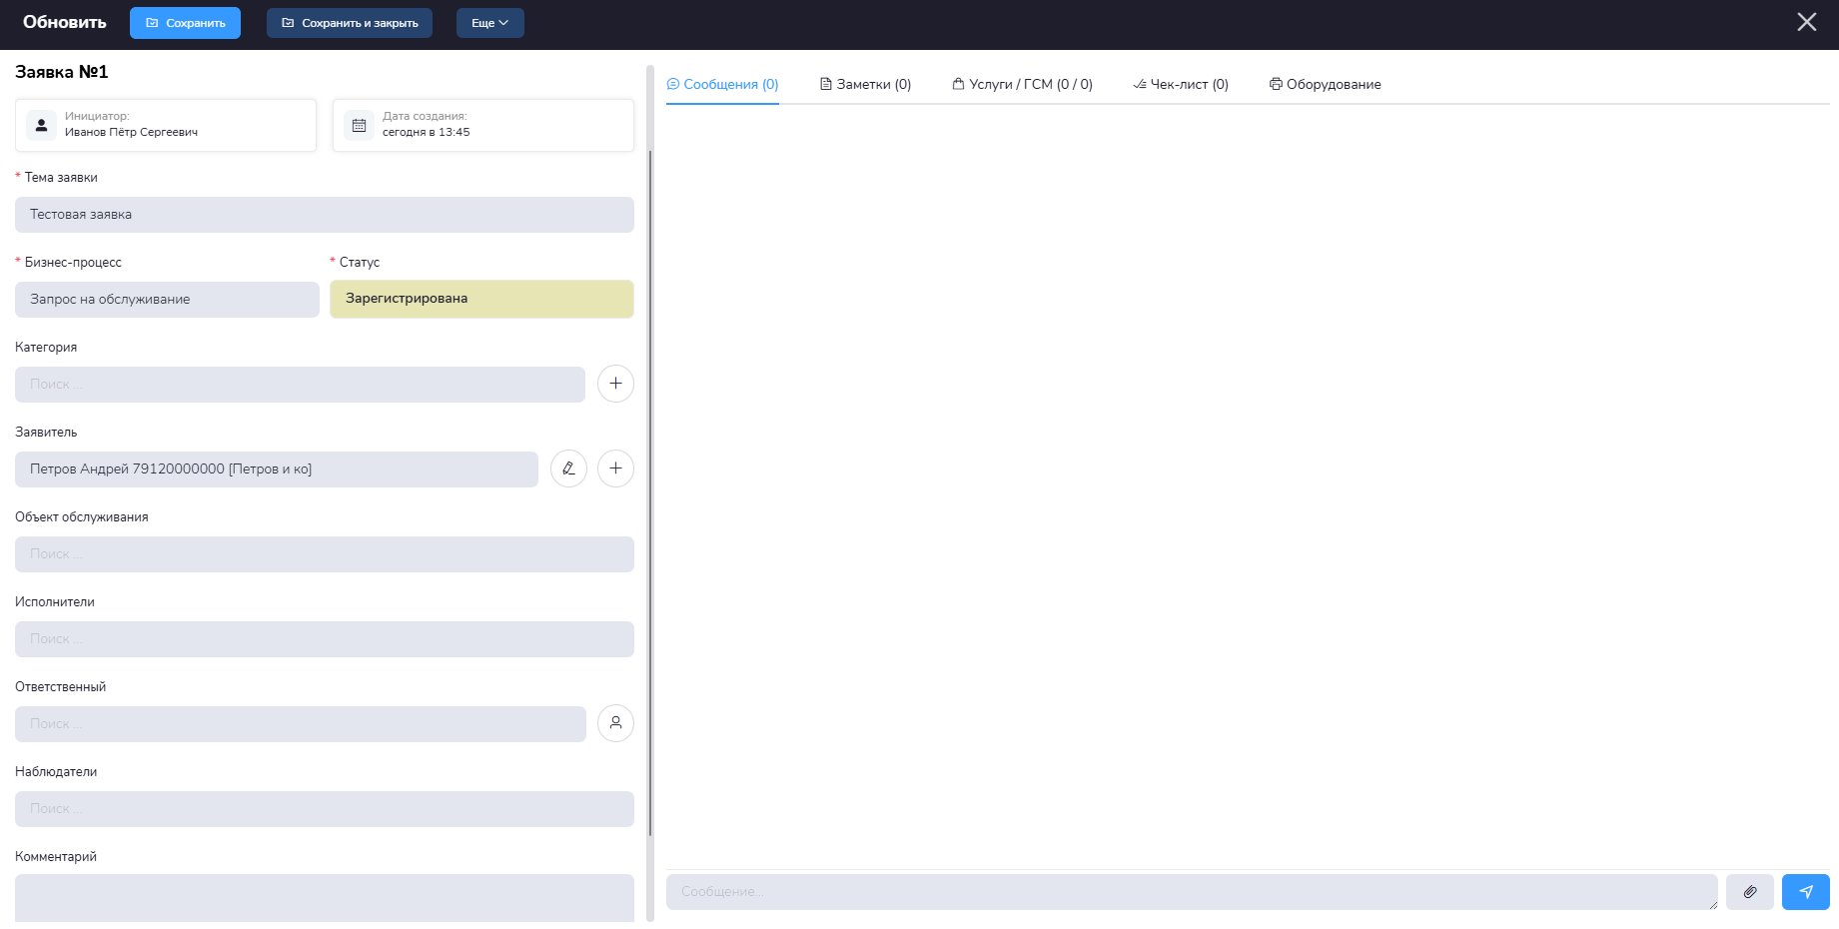The height and width of the screenshot is (929, 1839).
Task: Open the Еще dropdown menu
Action: point(489,23)
